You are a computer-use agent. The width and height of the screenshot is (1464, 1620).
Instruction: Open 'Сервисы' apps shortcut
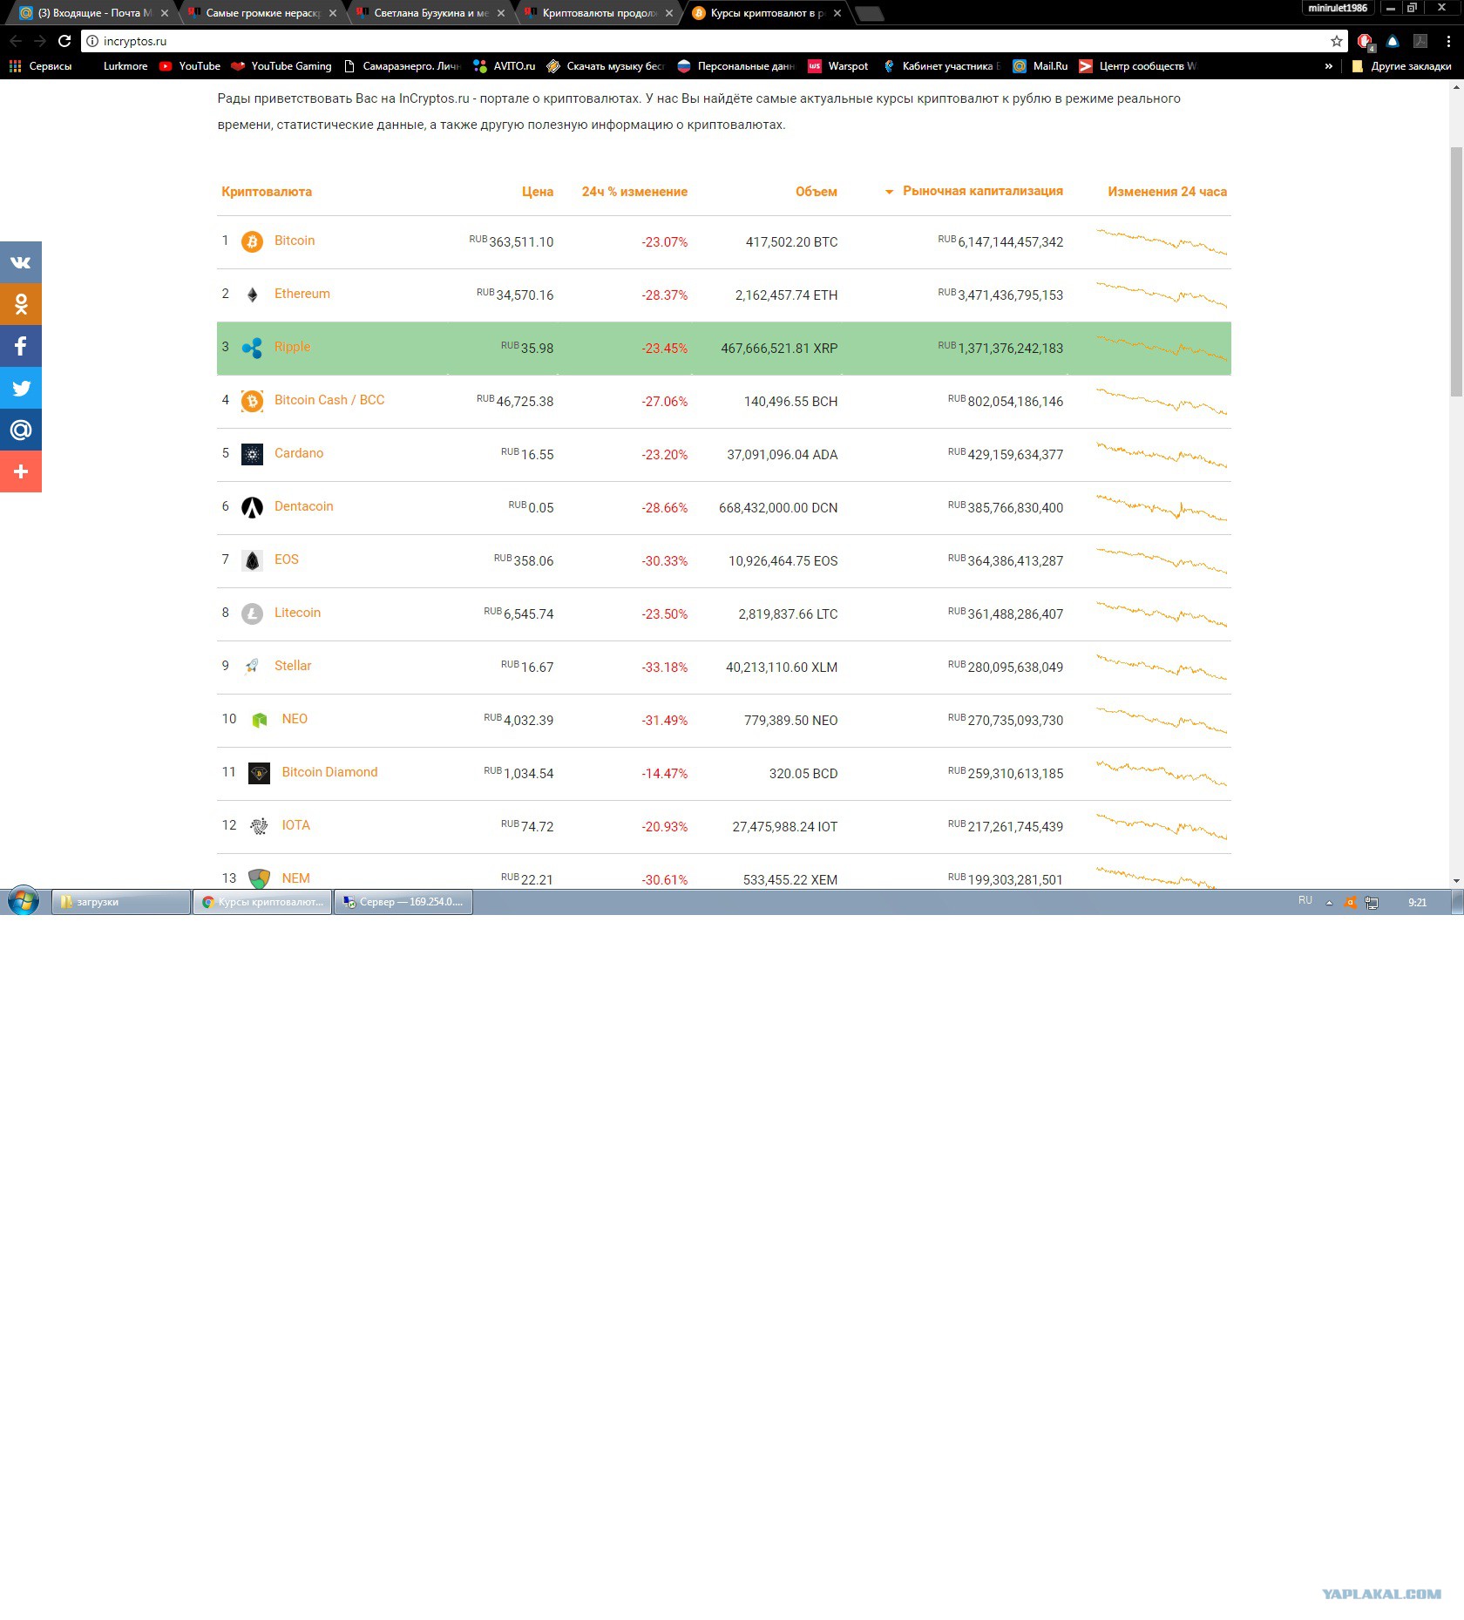click(x=41, y=66)
